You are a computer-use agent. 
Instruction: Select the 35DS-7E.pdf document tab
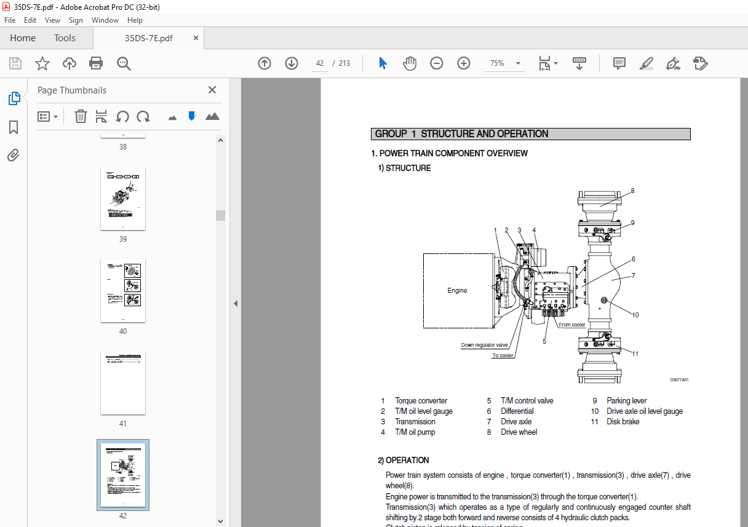(148, 38)
